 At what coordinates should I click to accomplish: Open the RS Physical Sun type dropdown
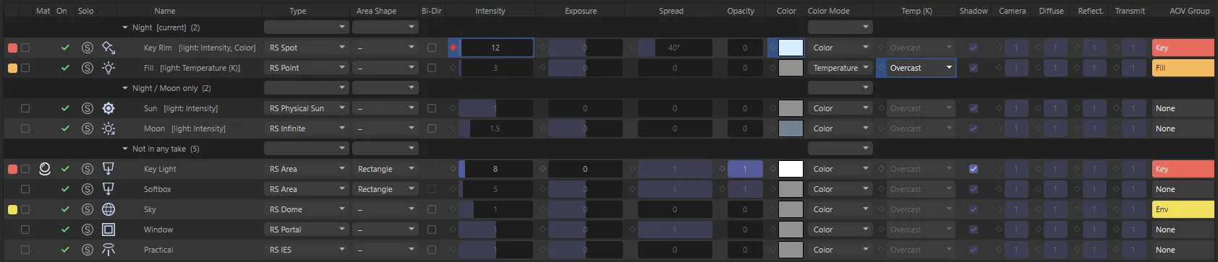coord(307,108)
